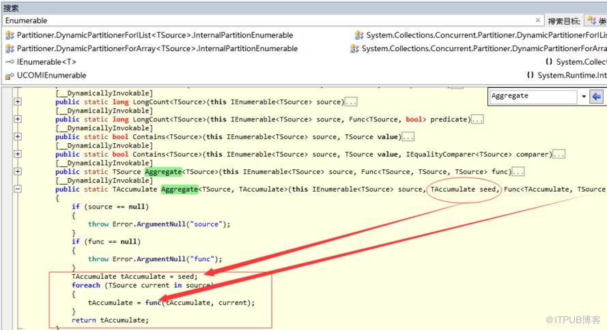Select the IEnumerable<T> search result
The image size is (607, 330).
click(46, 62)
